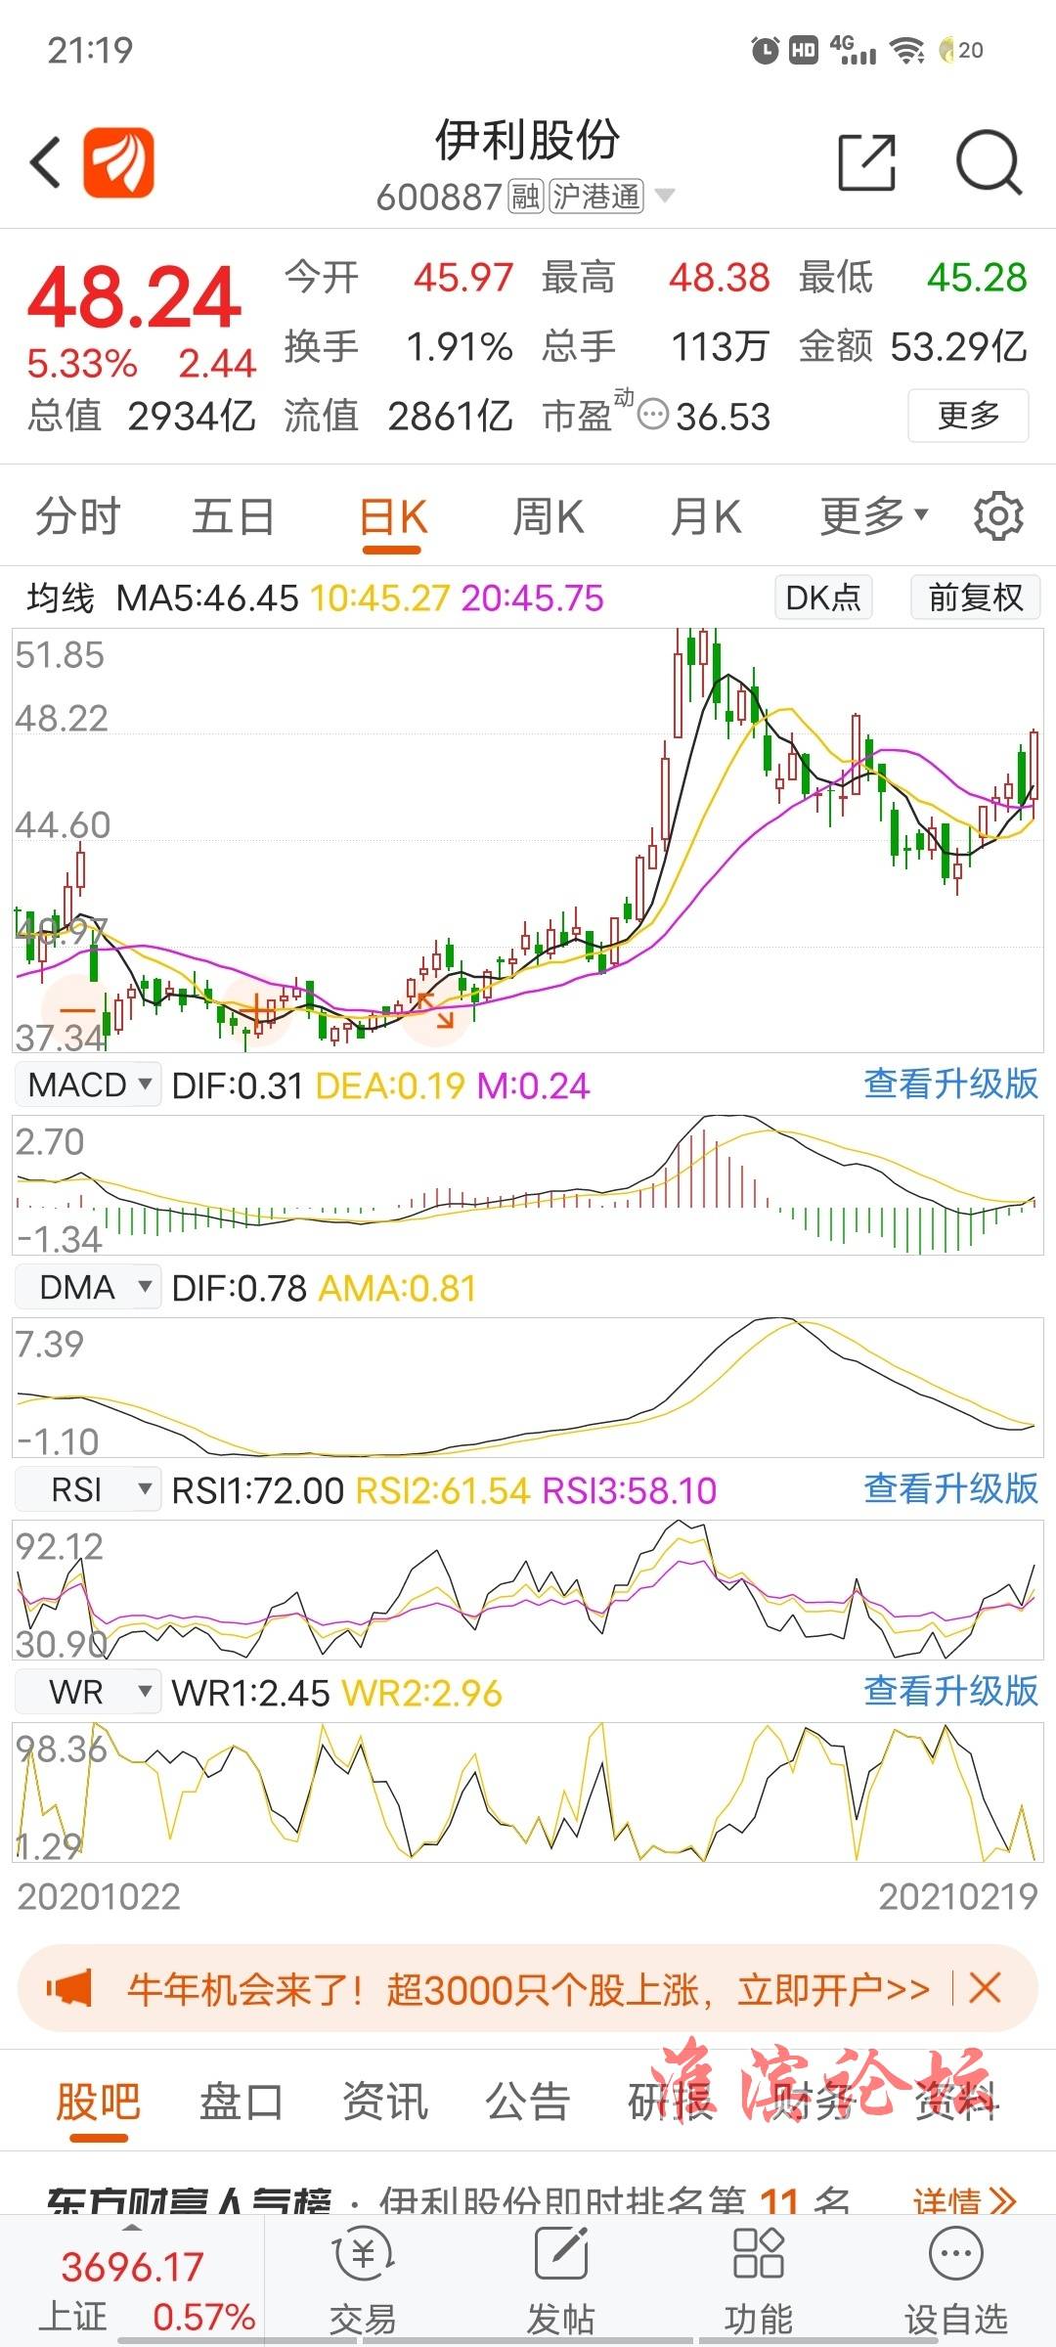Open the MACD indicator selector
Viewport: 1056px width, 2347px height.
coord(88,1085)
